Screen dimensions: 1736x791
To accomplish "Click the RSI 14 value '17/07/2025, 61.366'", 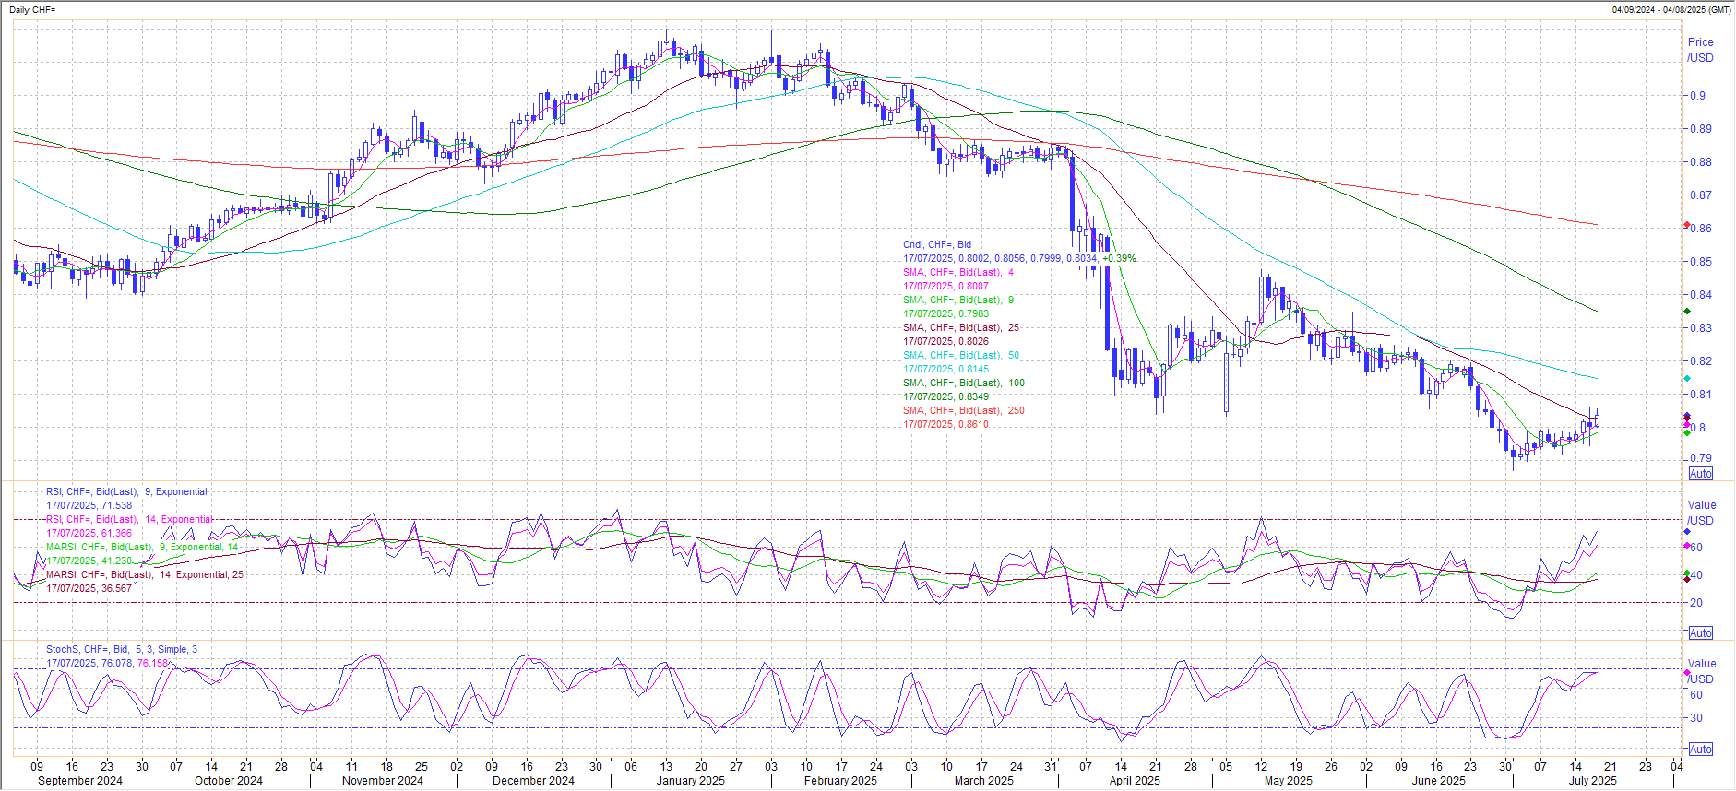I will pos(89,534).
